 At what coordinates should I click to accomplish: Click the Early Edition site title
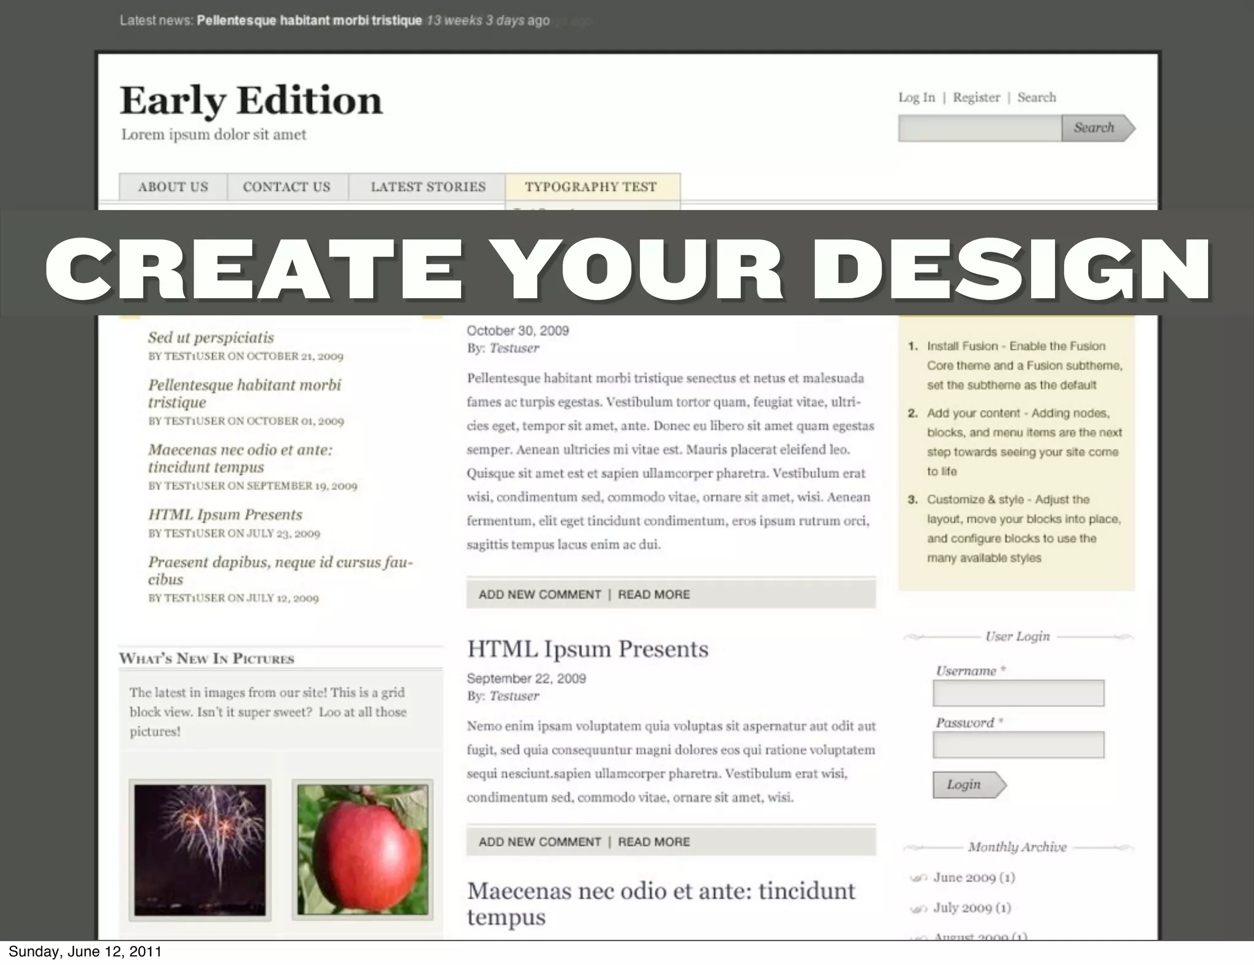click(x=251, y=100)
